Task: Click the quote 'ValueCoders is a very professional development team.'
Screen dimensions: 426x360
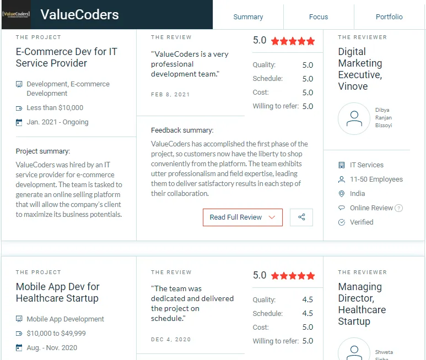Action: (x=190, y=64)
